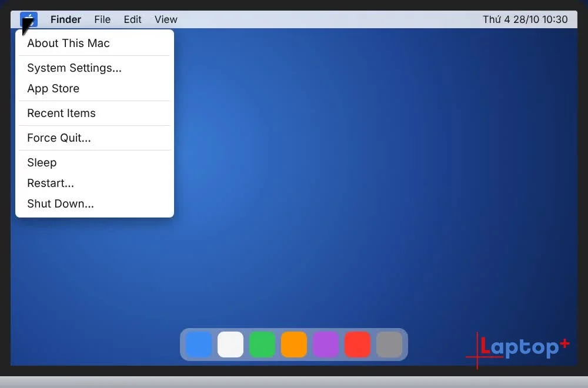This screenshot has height=388, width=588.
Task: Choose About This Mac
Action: (95, 43)
